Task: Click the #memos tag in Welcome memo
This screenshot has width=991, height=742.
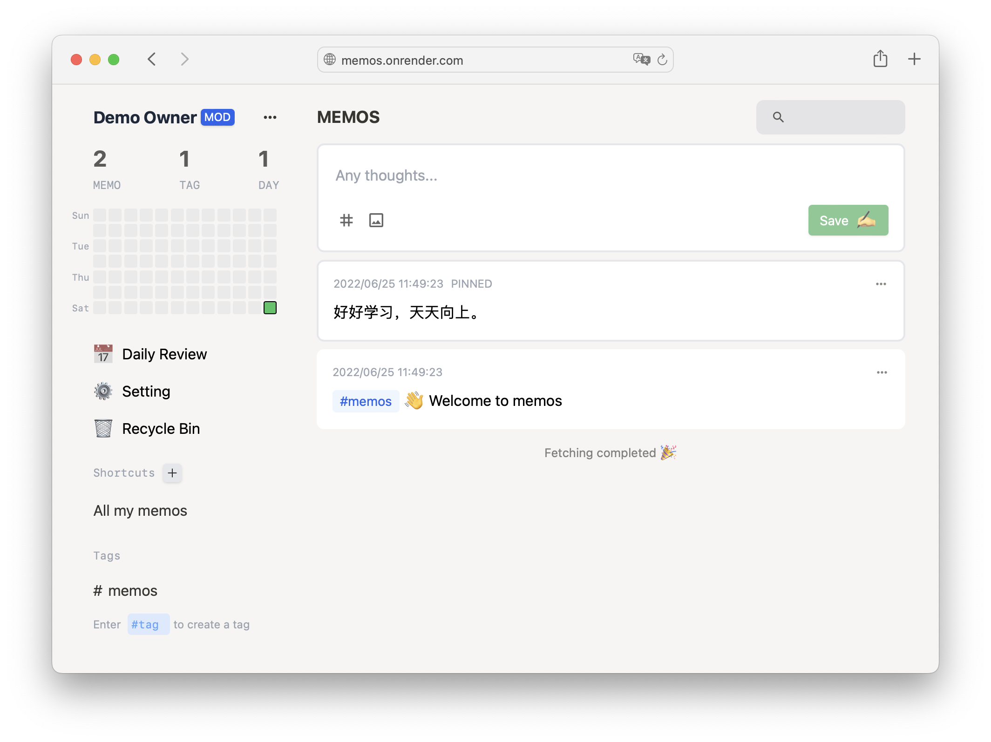Action: [x=366, y=401]
